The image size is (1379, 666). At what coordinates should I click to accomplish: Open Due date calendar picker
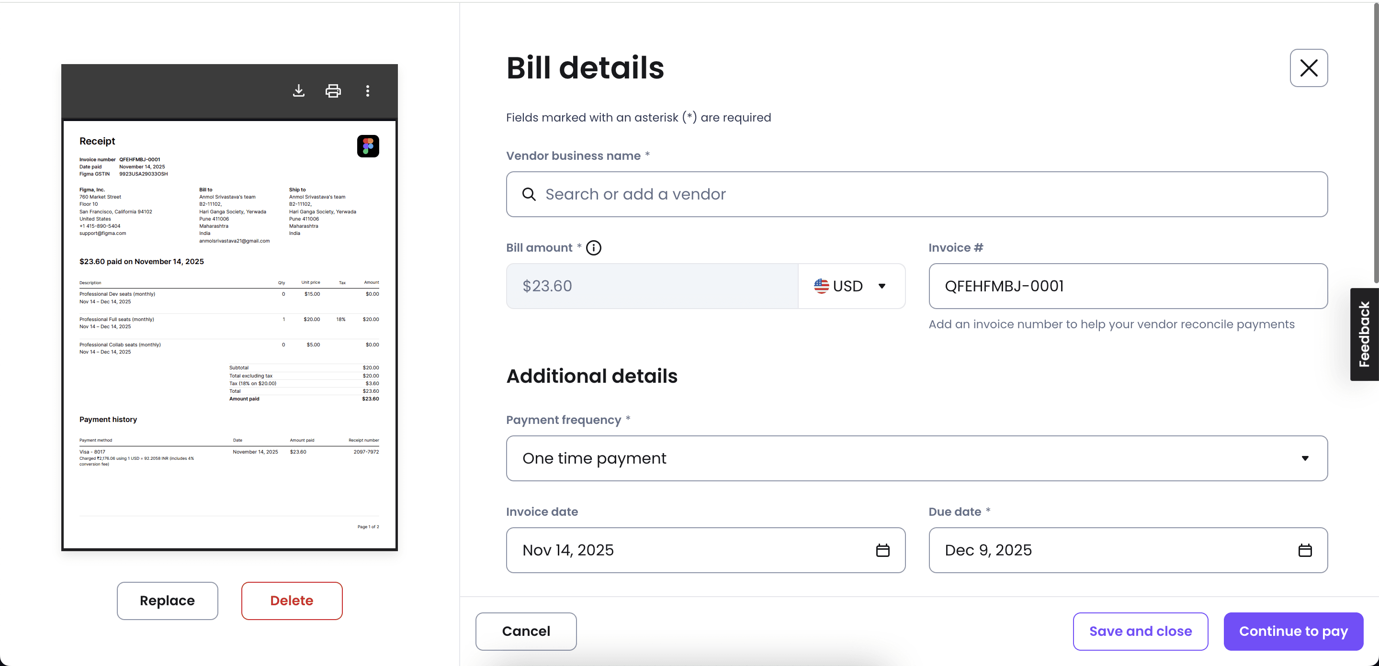[1305, 550]
